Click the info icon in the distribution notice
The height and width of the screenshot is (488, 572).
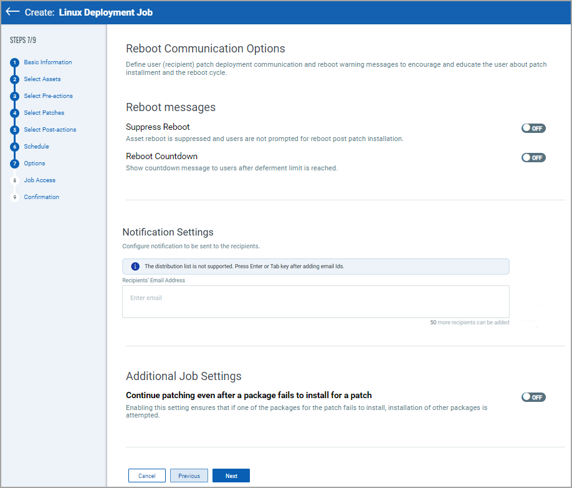point(135,266)
